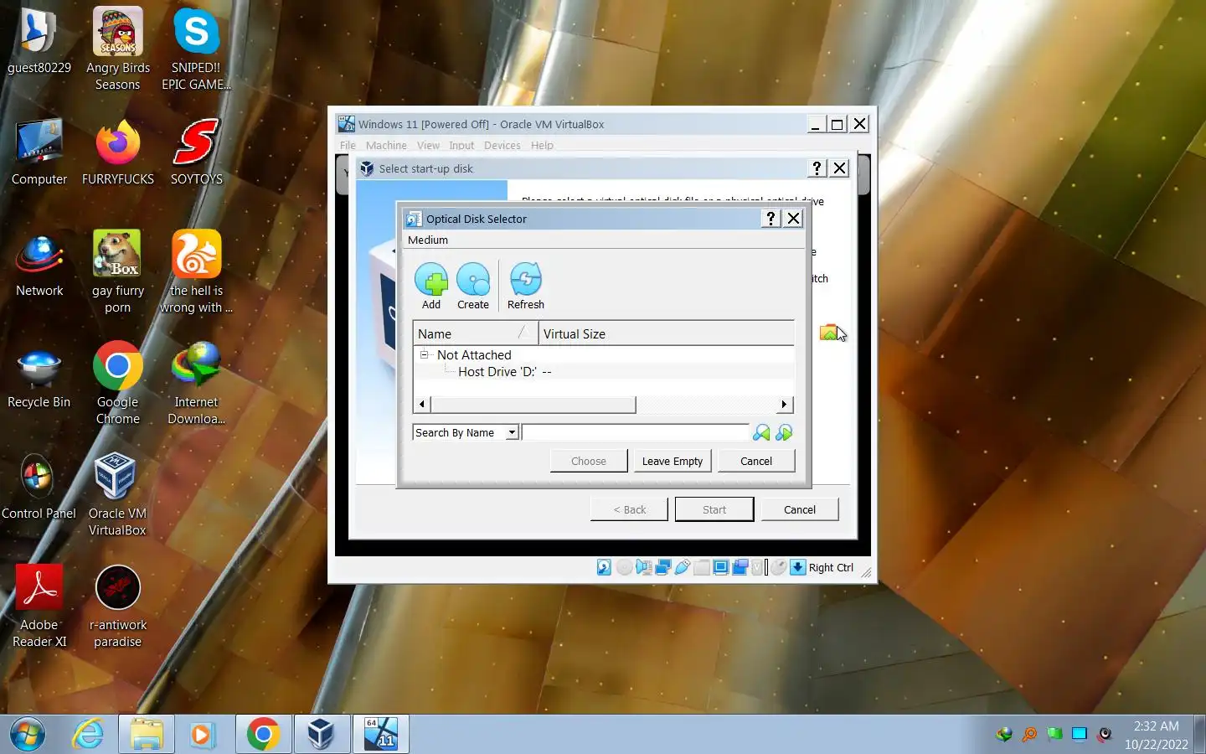Click the Back button
Screen dimensions: 1206x754
point(629,509)
